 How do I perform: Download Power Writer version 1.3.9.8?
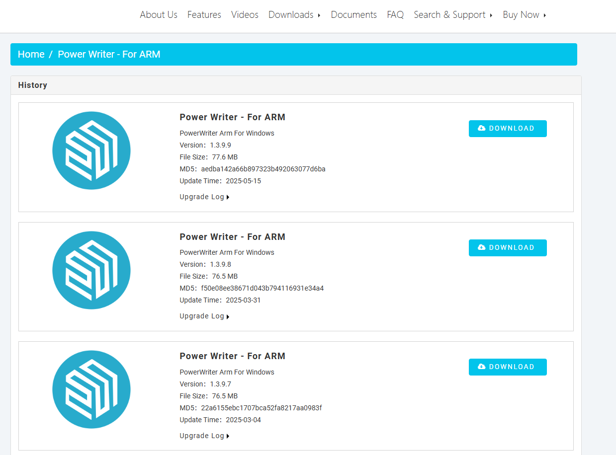click(x=508, y=247)
